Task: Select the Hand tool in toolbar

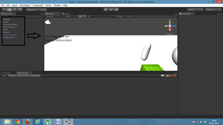Action: tap(4, 10)
